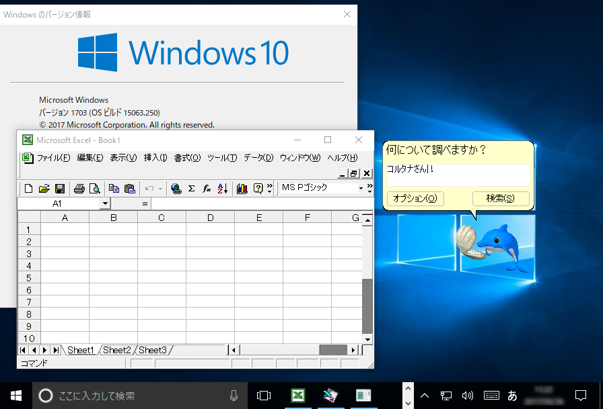Toggle Japanese IME あ indicator
Viewport: 603px width, 409px height.
tap(512, 396)
